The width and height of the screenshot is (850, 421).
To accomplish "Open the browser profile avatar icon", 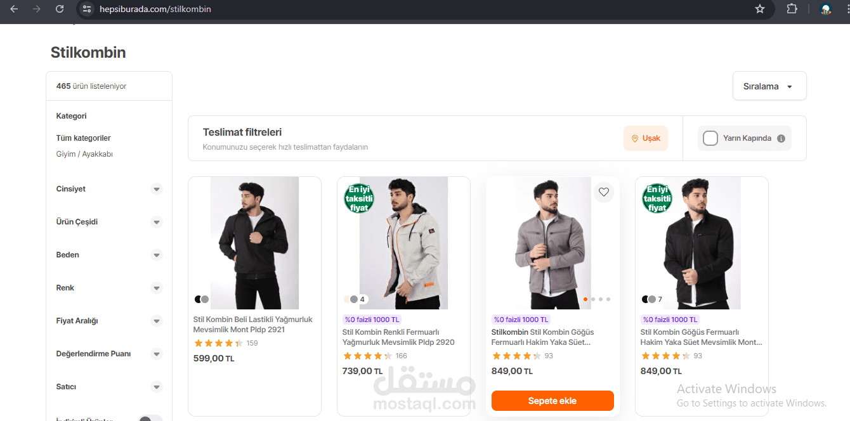I will [825, 9].
